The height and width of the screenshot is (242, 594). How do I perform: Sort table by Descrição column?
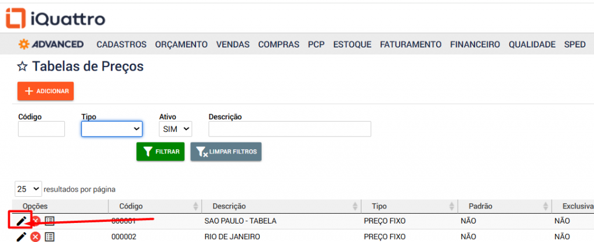click(x=229, y=206)
